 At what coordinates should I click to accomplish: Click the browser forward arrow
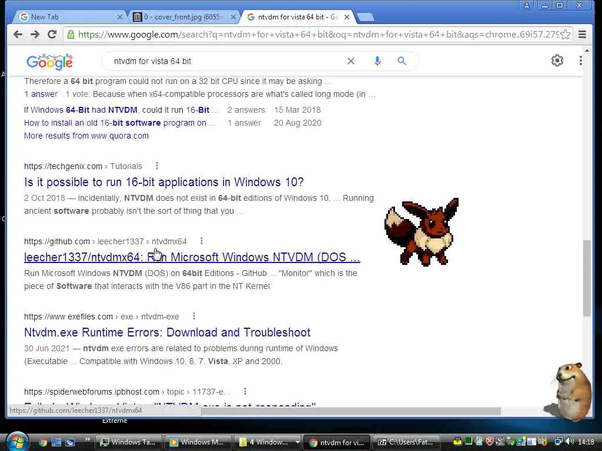[35, 35]
